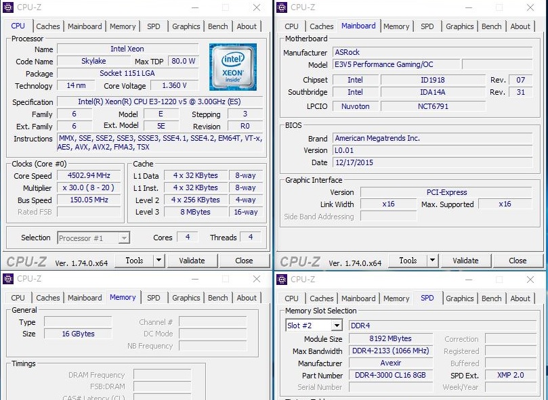The image size is (548, 400).
Task: Select SPD tab in the Mainboard window
Action: pos(427,26)
